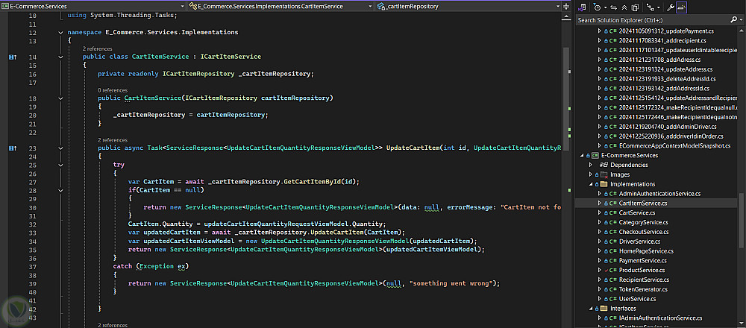746x328 pixels.
Task: Open IAdminAuthenticationService.cs file
Action: point(660,318)
